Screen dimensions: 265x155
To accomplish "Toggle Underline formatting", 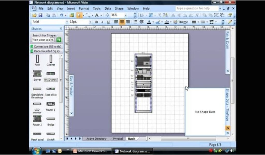I will pyautogui.click(x=108, y=22).
